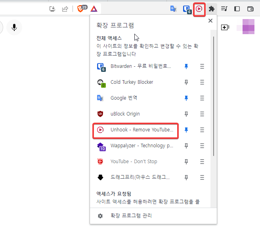Screen dimensions: 260x237
Task: Open 확장 프로그램 관리 settings
Action: pos(153,216)
